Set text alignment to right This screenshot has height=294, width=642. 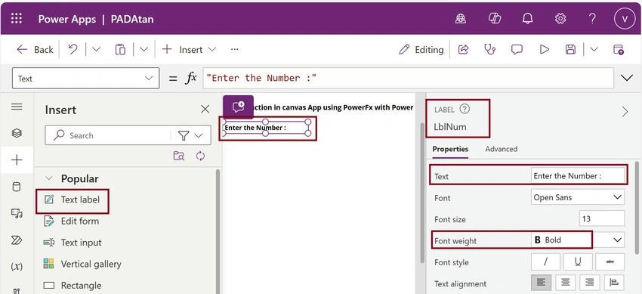tap(590, 283)
